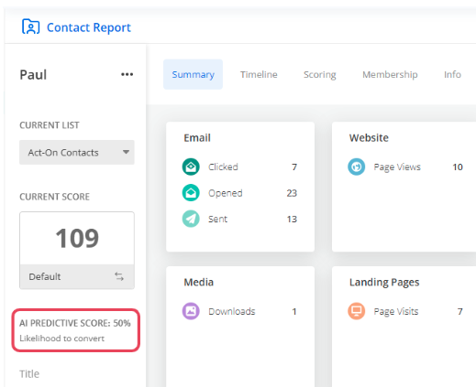Image resolution: width=476 pixels, height=387 pixels.
Task: Select the Summary tab
Action: (193, 74)
